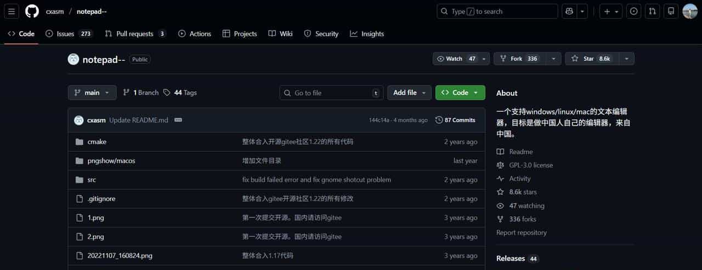
Task: Click the cxasm commit author avatar
Action: pos(79,120)
